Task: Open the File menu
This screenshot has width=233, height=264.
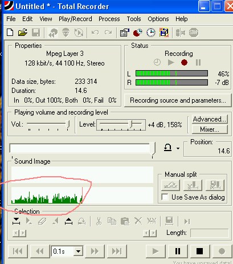Action: point(11,19)
